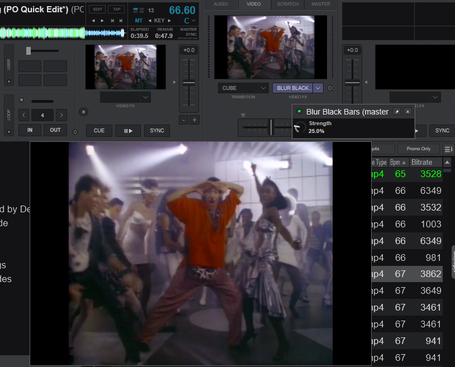Click the first USER pad button
This screenshot has width=455, height=367.
pos(30,66)
